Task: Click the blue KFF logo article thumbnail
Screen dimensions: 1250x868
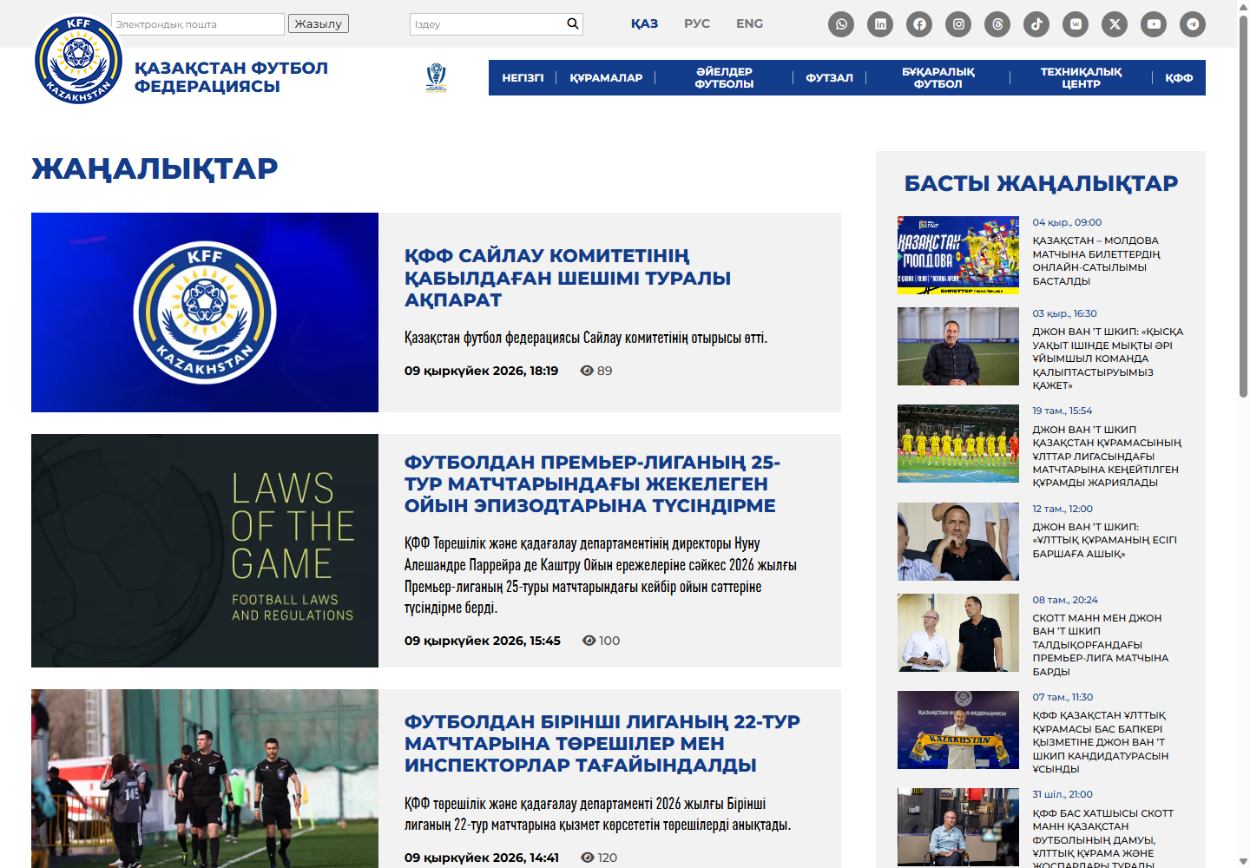Action: click(x=205, y=312)
